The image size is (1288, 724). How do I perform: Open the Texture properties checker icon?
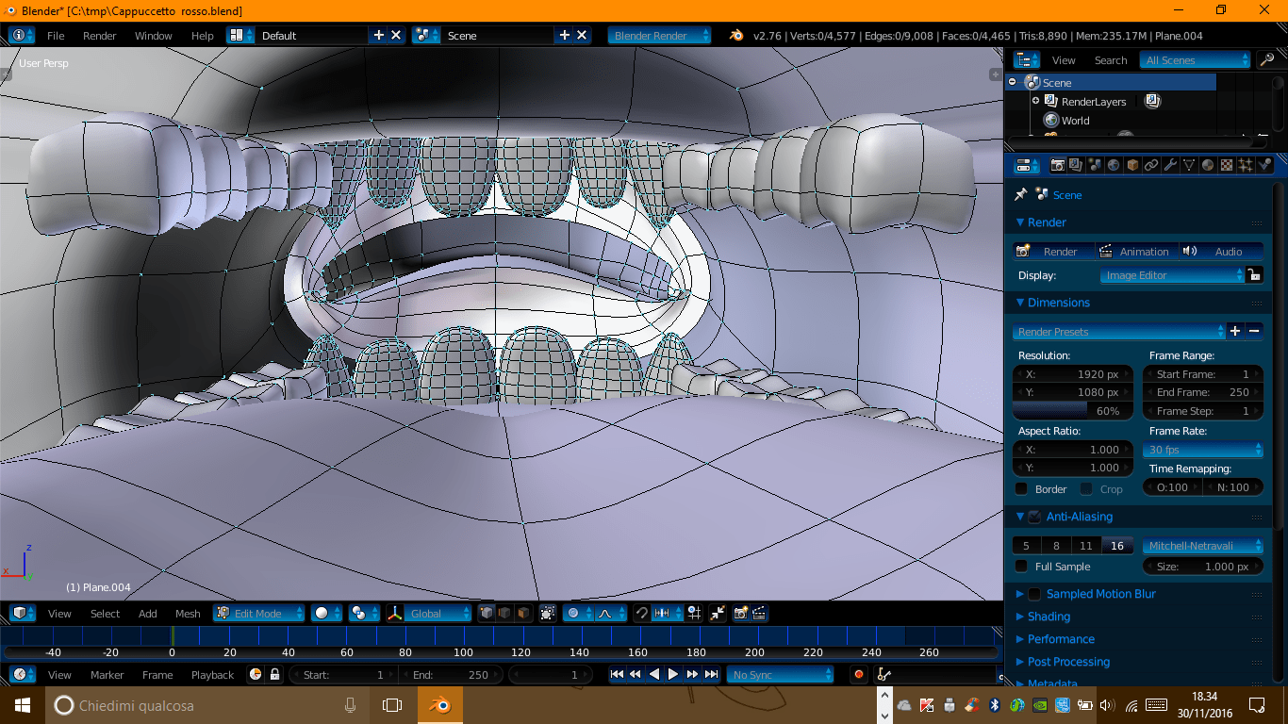click(x=1227, y=165)
